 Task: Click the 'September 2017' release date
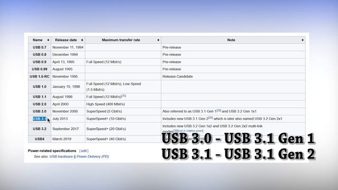[x=65, y=129]
